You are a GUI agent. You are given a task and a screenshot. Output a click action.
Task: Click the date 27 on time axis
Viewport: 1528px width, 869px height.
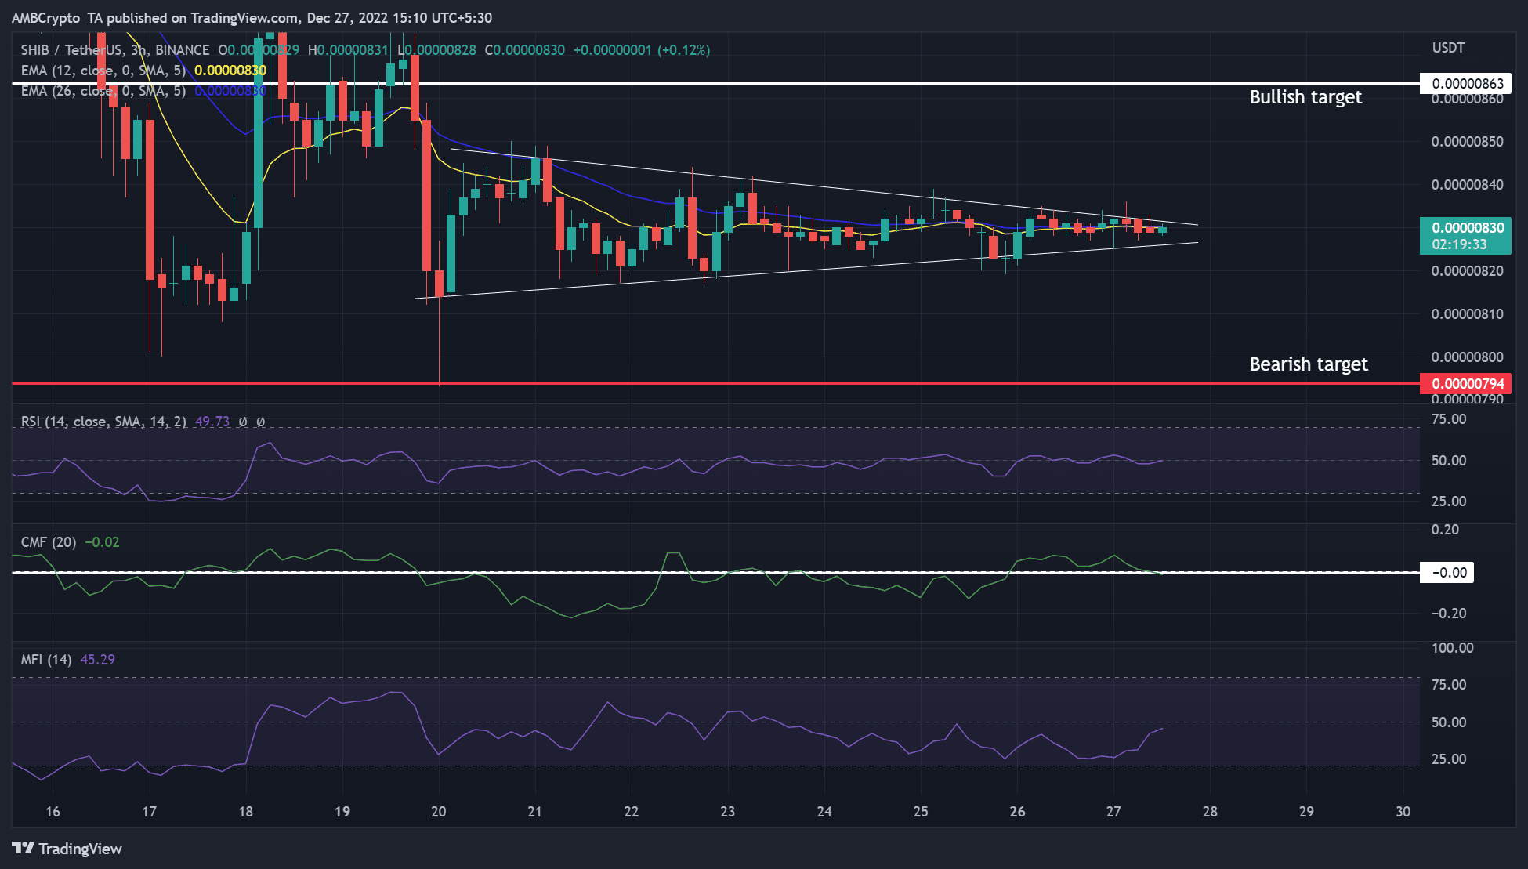pyautogui.click(x=1113, y=812)
